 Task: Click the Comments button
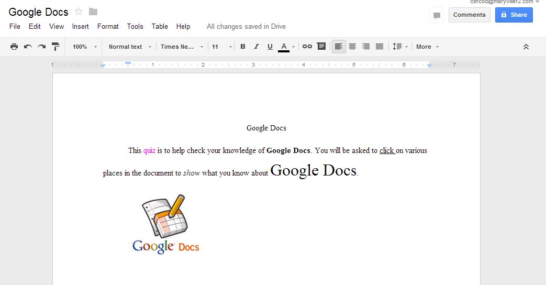[470, 15]
